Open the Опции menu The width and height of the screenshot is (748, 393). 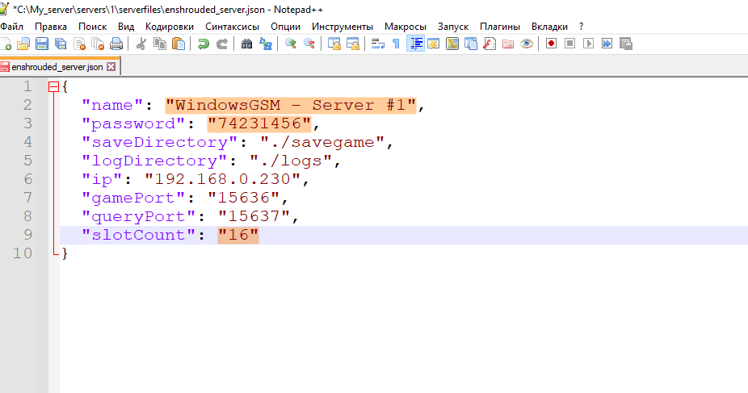(286, 27)
